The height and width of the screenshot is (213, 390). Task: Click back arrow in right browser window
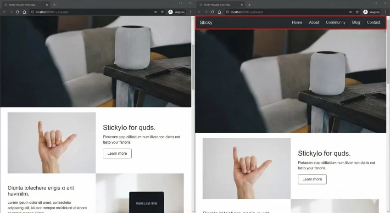click(x=200, y=12)
